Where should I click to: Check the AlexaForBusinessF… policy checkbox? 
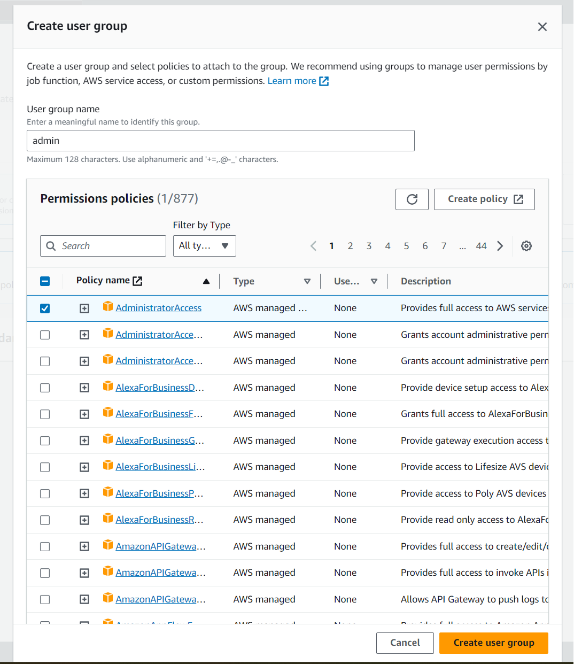point(45,414)
